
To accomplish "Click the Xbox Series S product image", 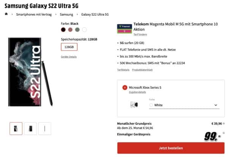I will 134,105.
